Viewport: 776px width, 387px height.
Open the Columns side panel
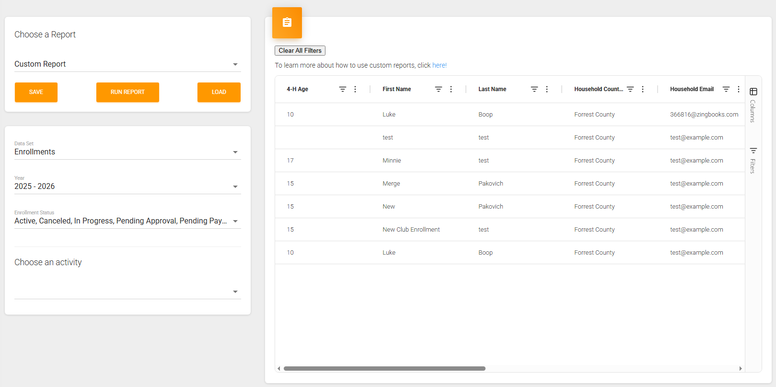pos(753,105)
